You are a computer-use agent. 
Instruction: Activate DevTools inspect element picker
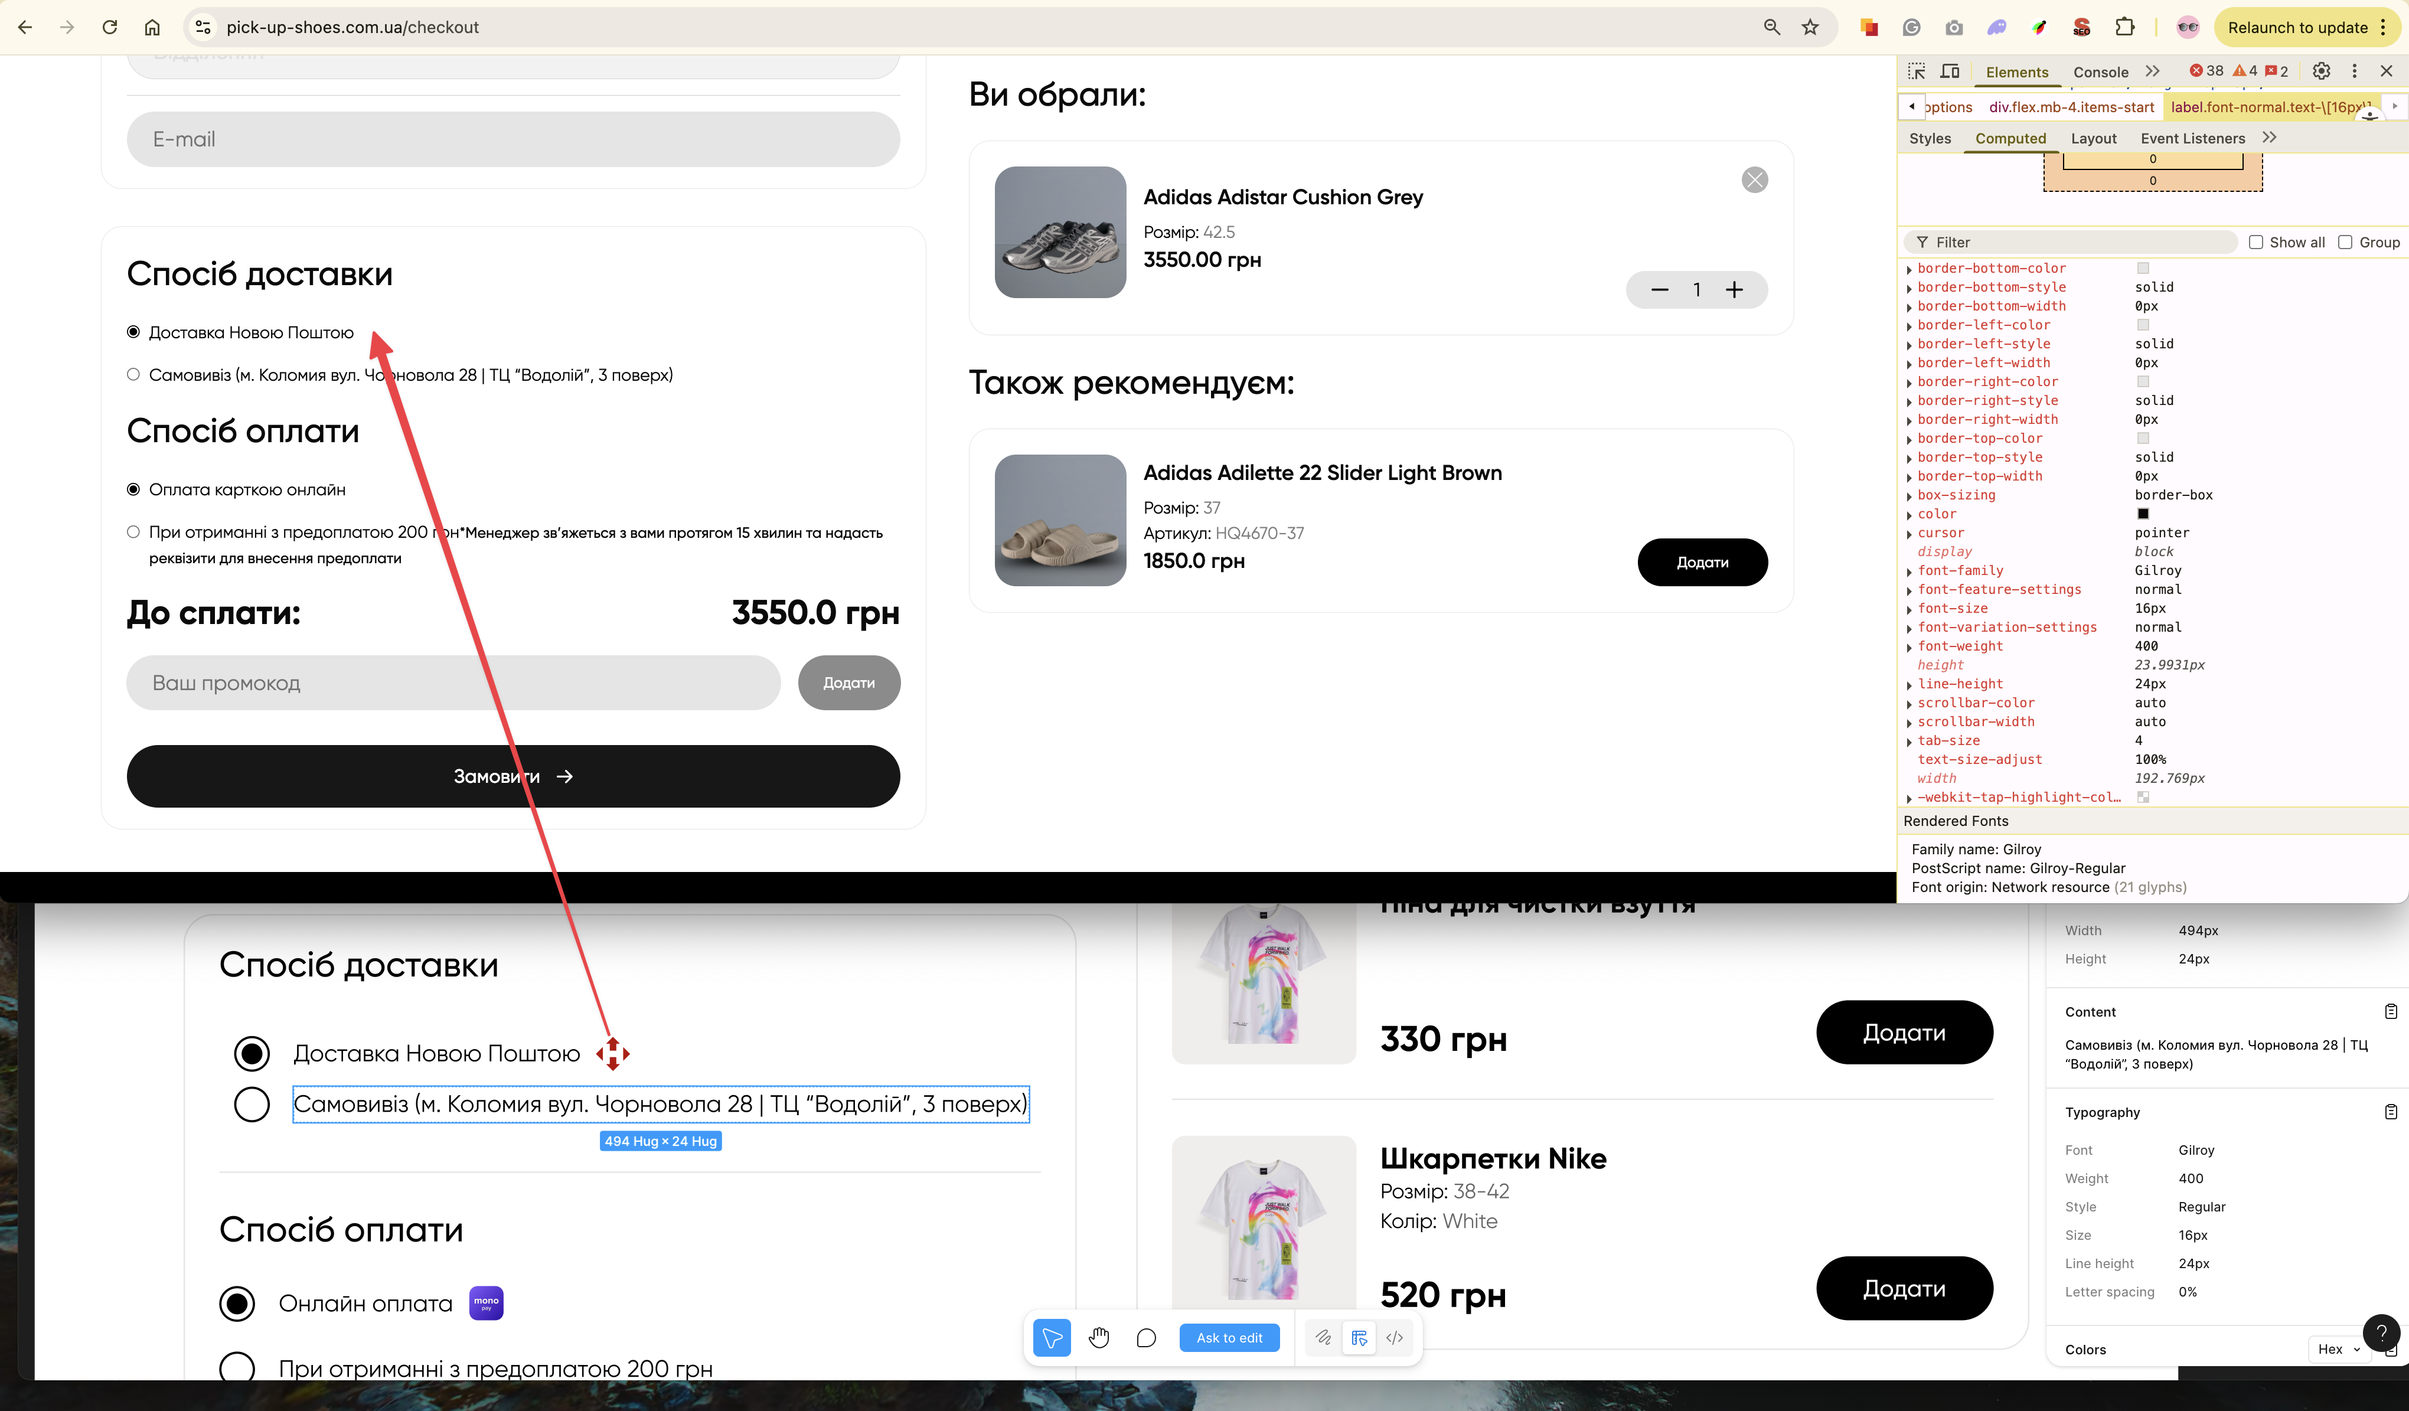point(1916,71)
